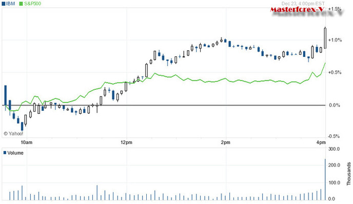The image size is (353, 204).
Task: Click the large blue opening candlestick
Action: pyautogui.click(x=6, y=95)
